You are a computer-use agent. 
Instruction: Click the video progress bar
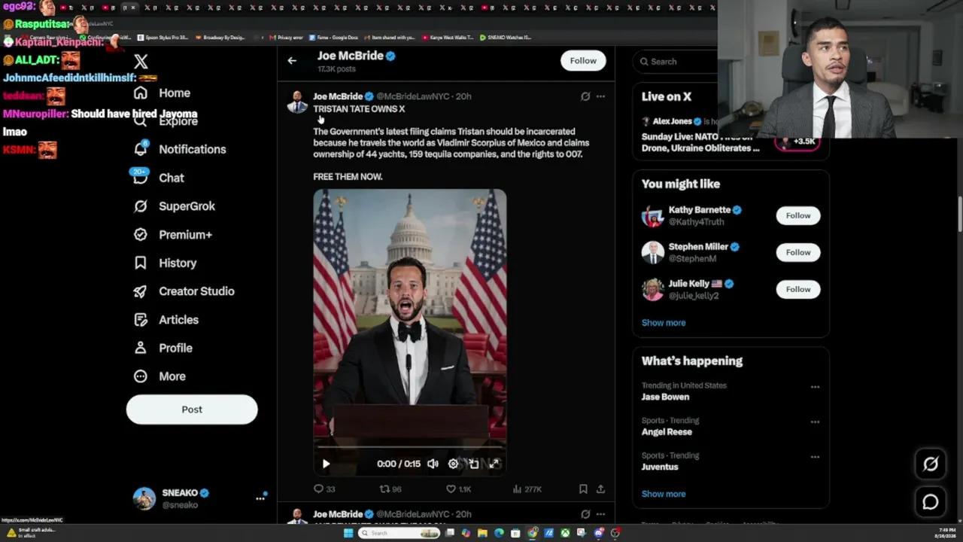(410, 447)
